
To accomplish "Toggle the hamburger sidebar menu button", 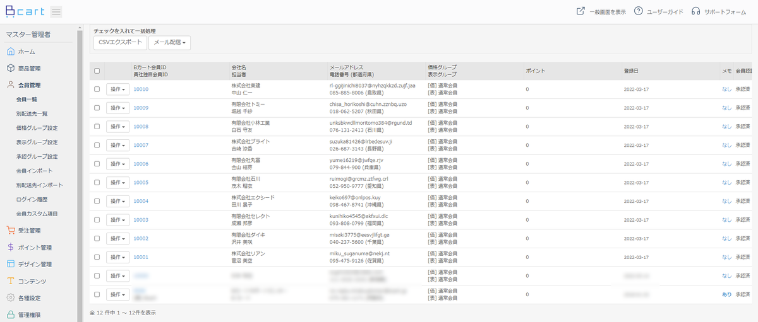I will (x=56, y=11).
